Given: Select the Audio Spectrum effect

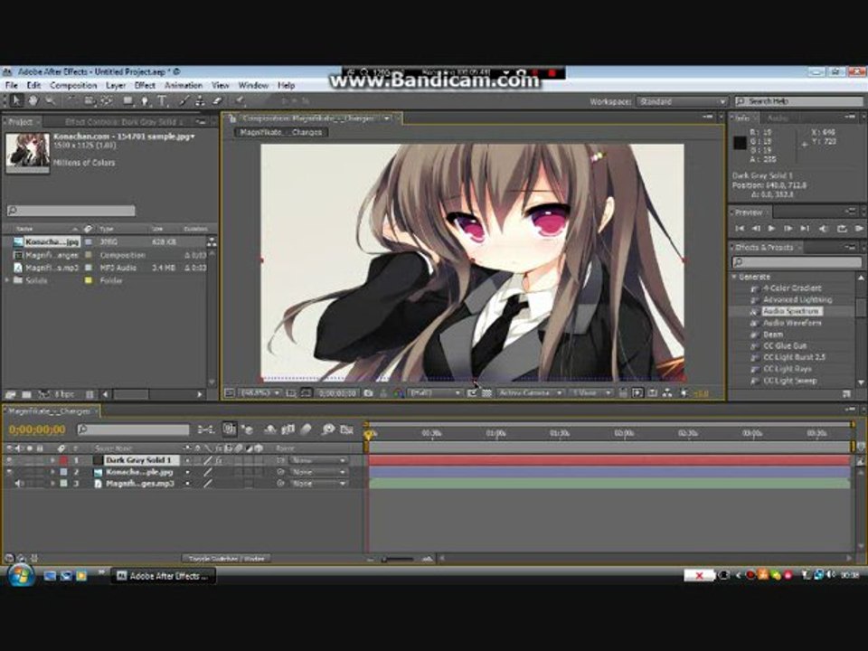Looking at the screenshot, I should [x=791, y=311].
